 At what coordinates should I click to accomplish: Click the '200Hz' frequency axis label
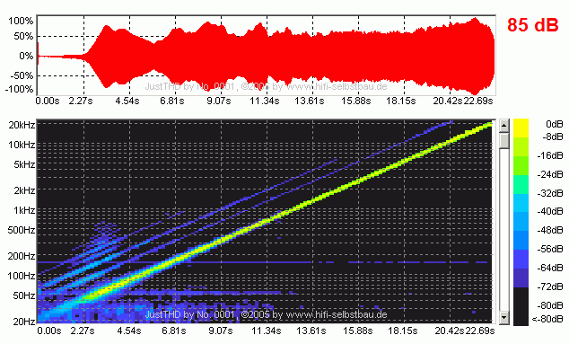pyautogui.click(x=22, y=256)
